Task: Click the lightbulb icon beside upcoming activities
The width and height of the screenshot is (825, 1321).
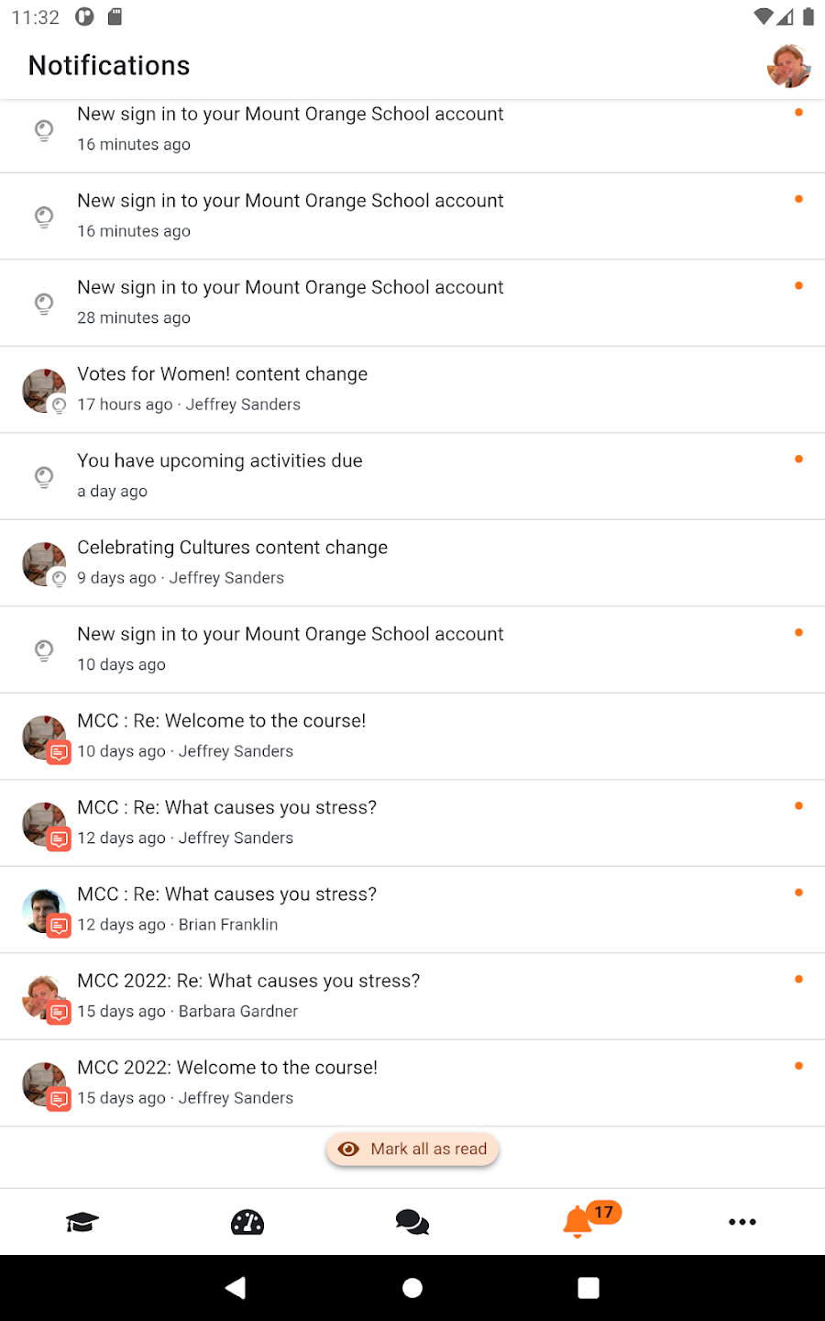Action: tap(44, 476)
